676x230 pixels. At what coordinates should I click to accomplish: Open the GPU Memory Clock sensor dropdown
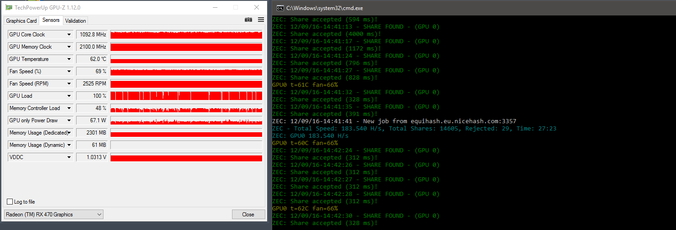click(x=69, y=47)
